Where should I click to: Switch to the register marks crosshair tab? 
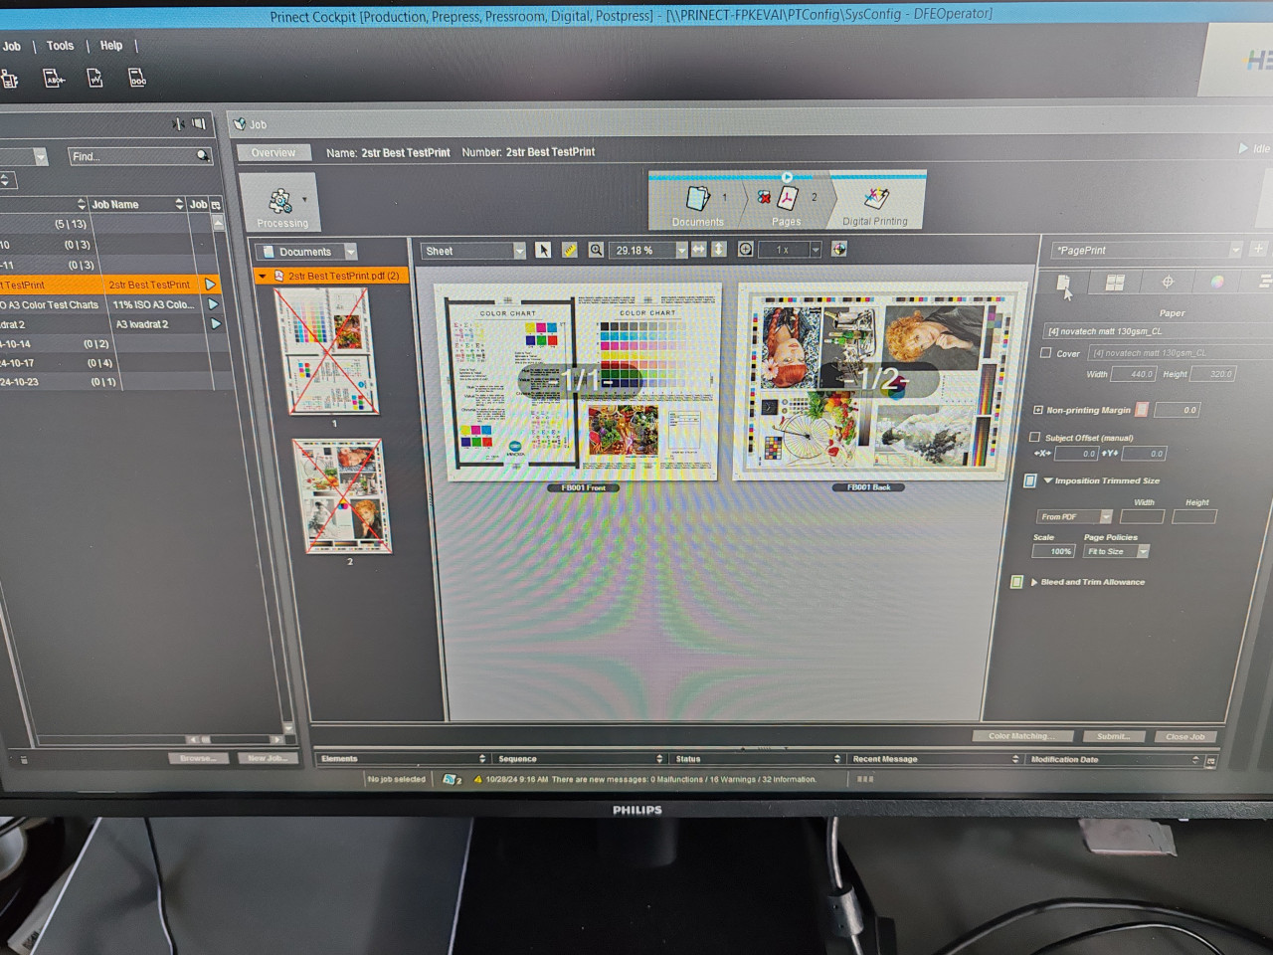1169,283
